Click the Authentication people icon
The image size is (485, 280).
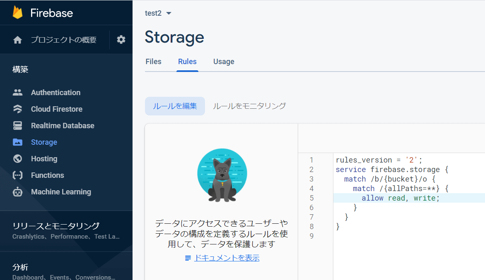click(x=18, y=92)
